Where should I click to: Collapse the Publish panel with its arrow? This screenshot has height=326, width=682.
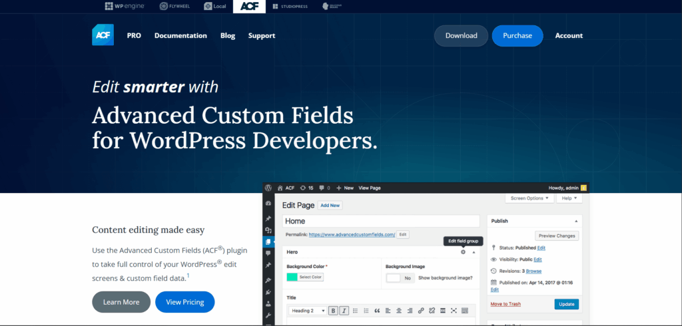click(x=576, y=222)
